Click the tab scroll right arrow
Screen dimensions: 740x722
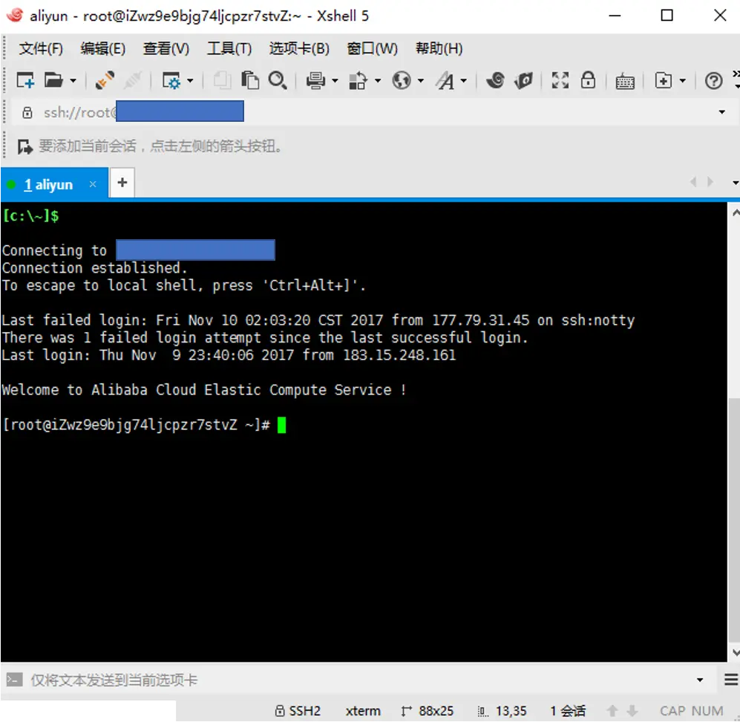[x=710, y=182]
